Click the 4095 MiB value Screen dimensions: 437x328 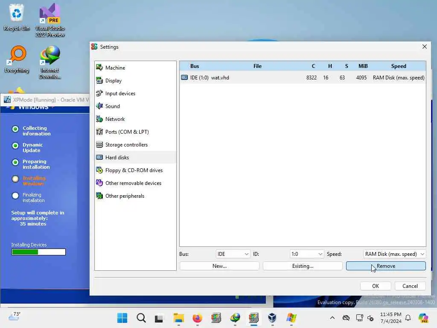point(361,78)
